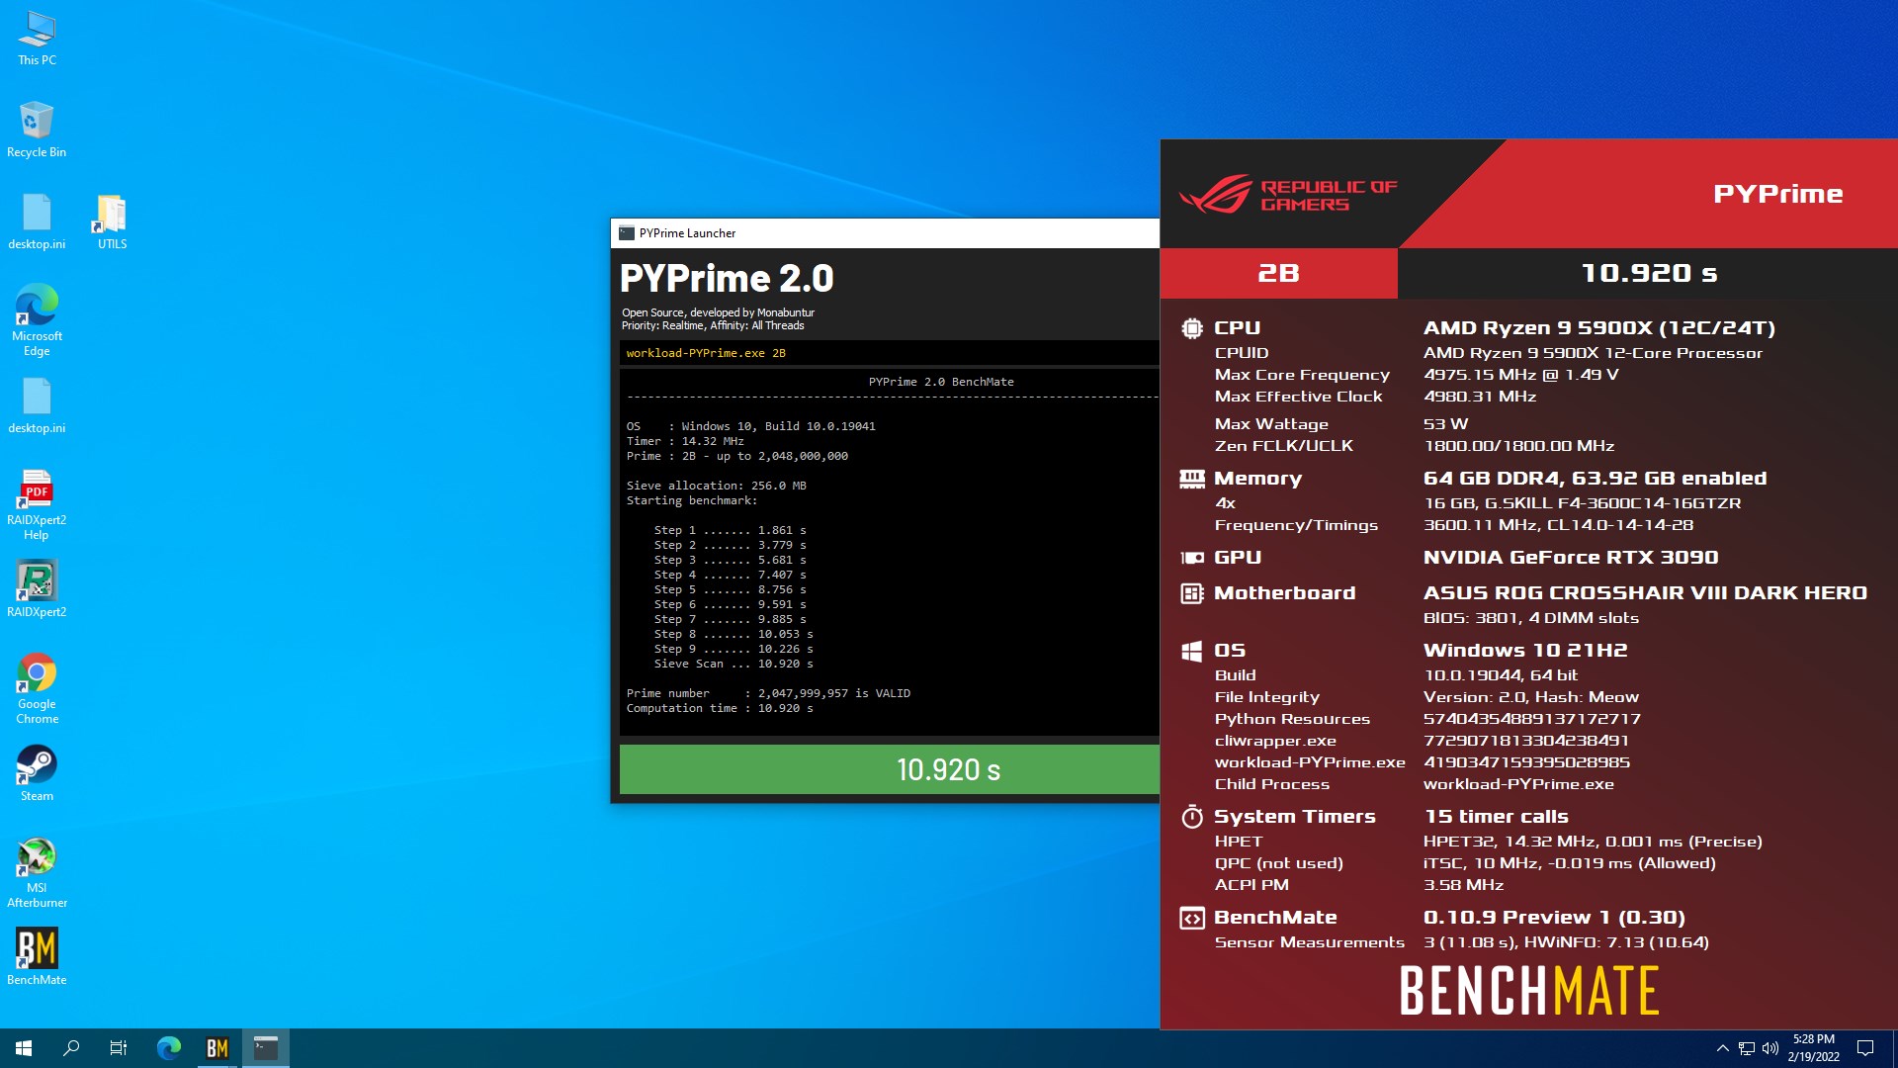Image resolution: width=1898 pixels, height=1068 pixels.
Task: Click the BenchMate code icon
Action: 1192,918
